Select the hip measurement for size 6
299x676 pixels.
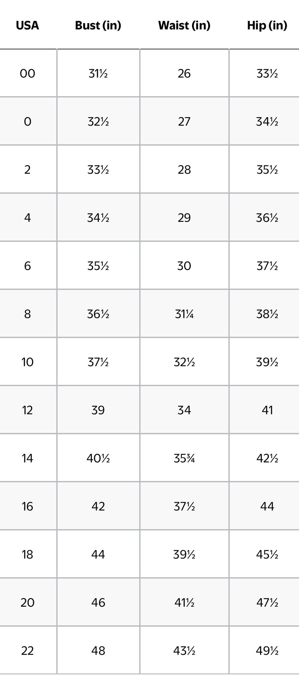click(267, 266)
